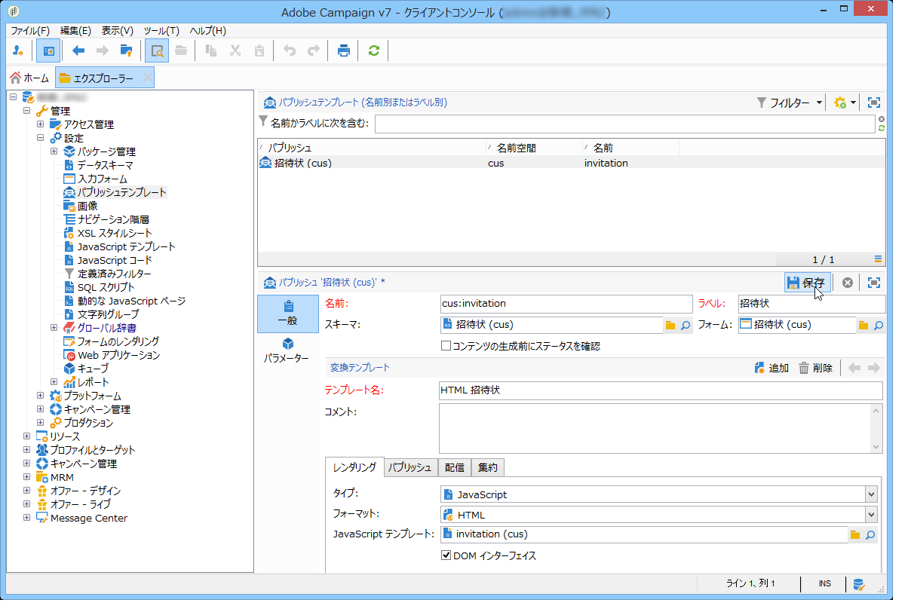Viewport: 911px width, 612px height.
Task: Click the cut scissors toolbar icon
Action: click(x=235, y=50)
